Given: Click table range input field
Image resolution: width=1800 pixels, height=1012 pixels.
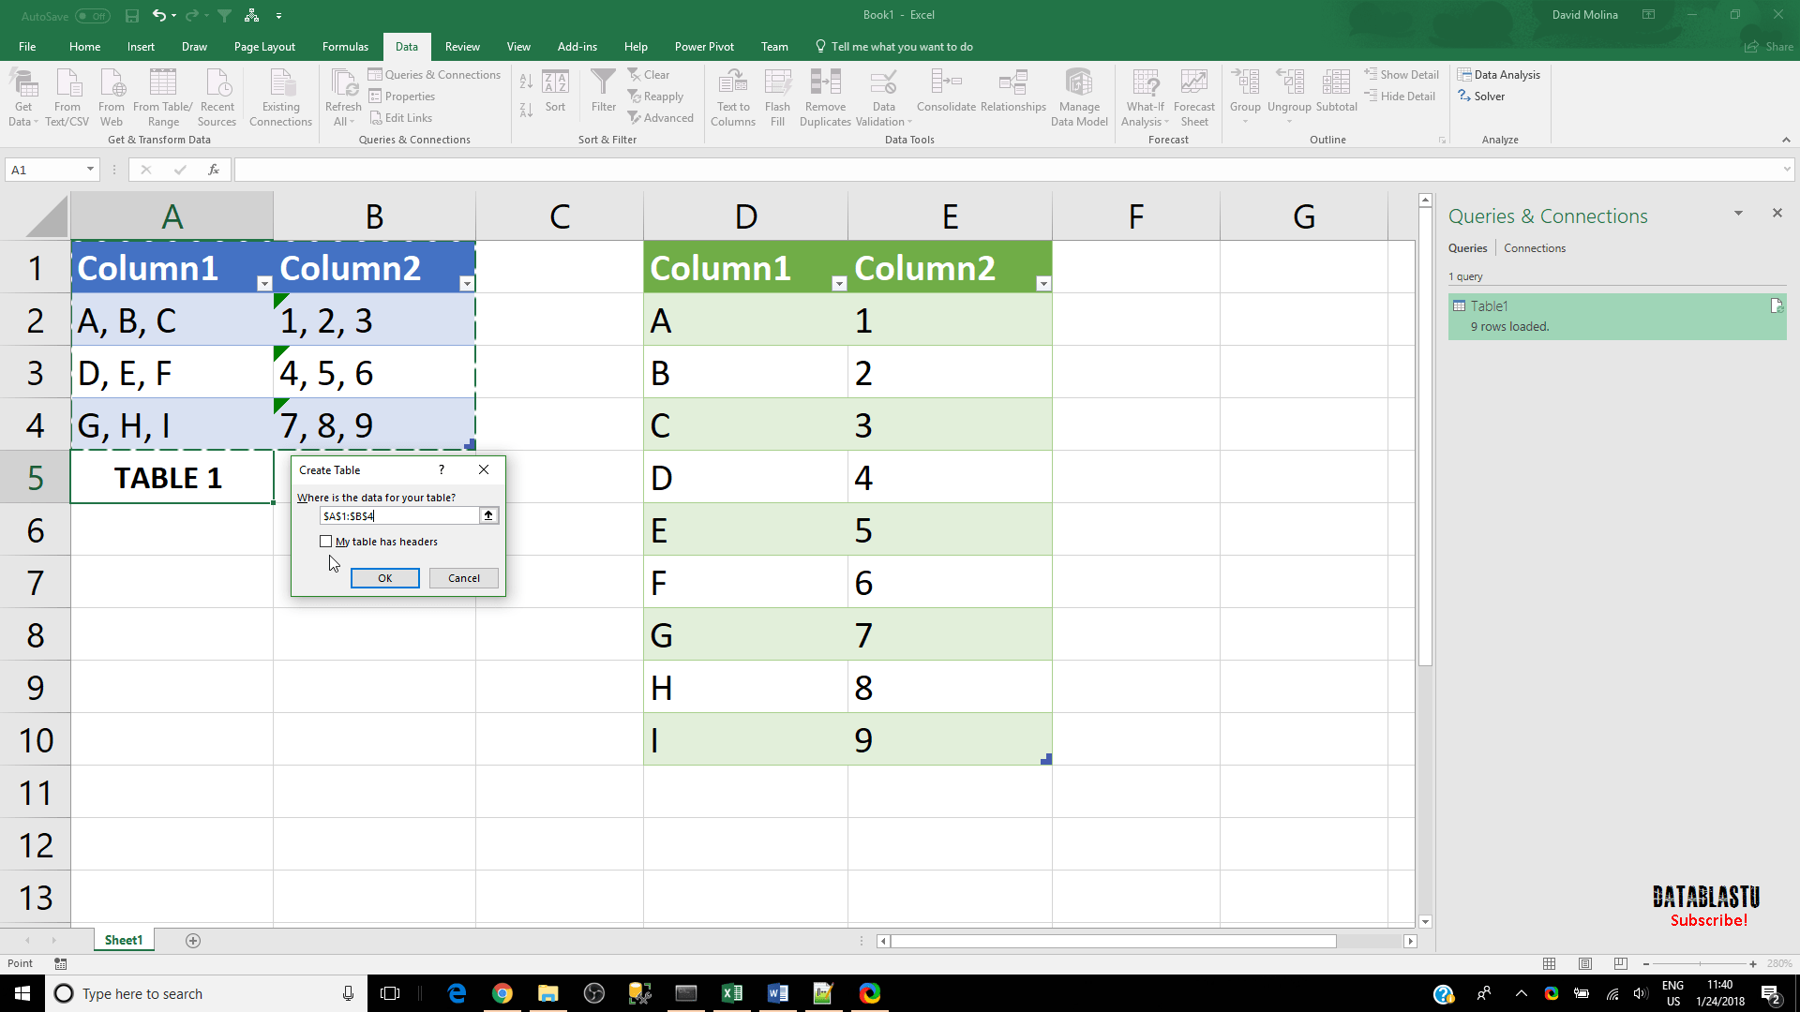Looking at the screenshot, I should tap(399, 515).
